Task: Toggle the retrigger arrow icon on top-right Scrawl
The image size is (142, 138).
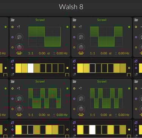Action: pyautogui.click(x=80, y=27)
